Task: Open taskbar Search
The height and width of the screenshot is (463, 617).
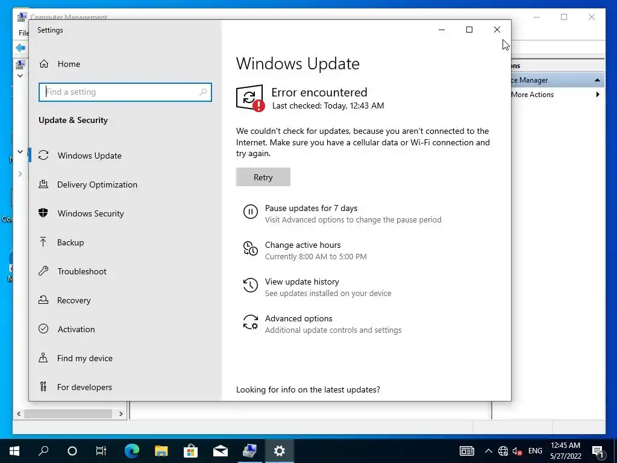Action: pyautogui.click(x=43, y=451)
